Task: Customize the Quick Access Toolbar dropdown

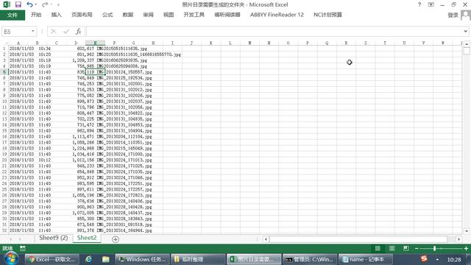Action: 58,4
